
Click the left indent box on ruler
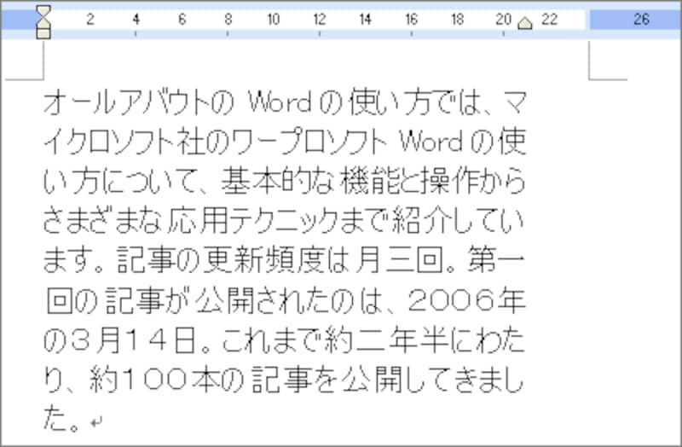(43, 34)
